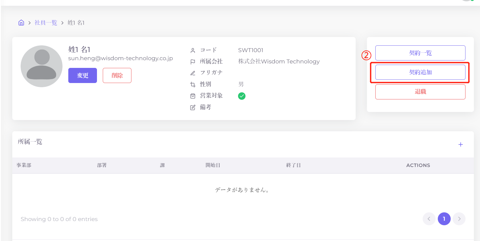Click the crop icon beside 性別
The width and height of the screenshot is (480, 241).
click(193, 85)
